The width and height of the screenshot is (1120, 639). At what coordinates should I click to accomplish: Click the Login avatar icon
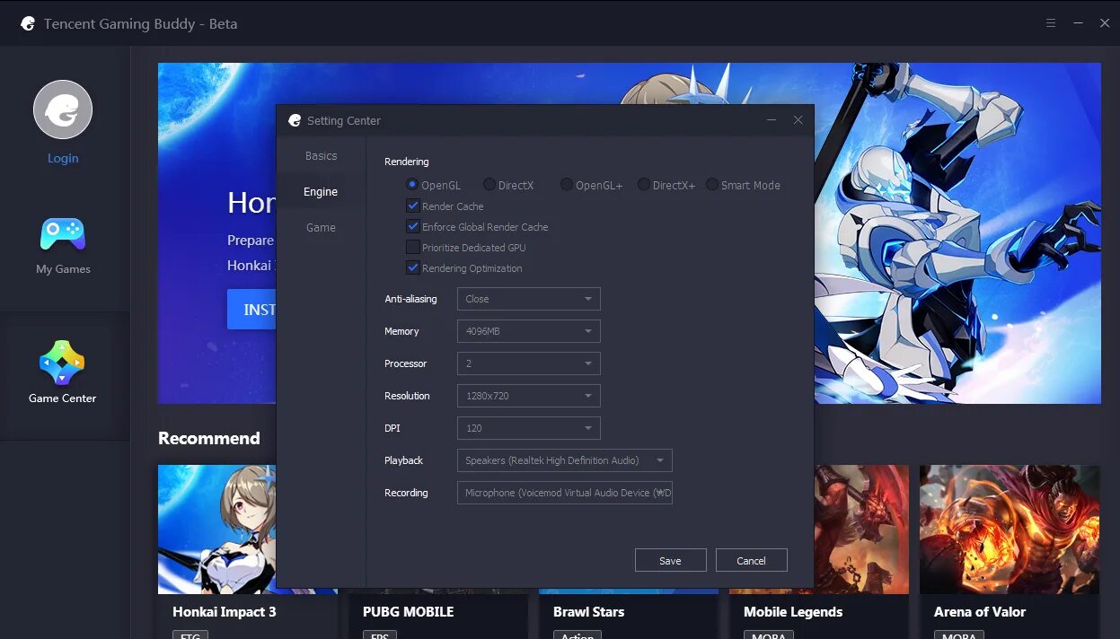63,109
